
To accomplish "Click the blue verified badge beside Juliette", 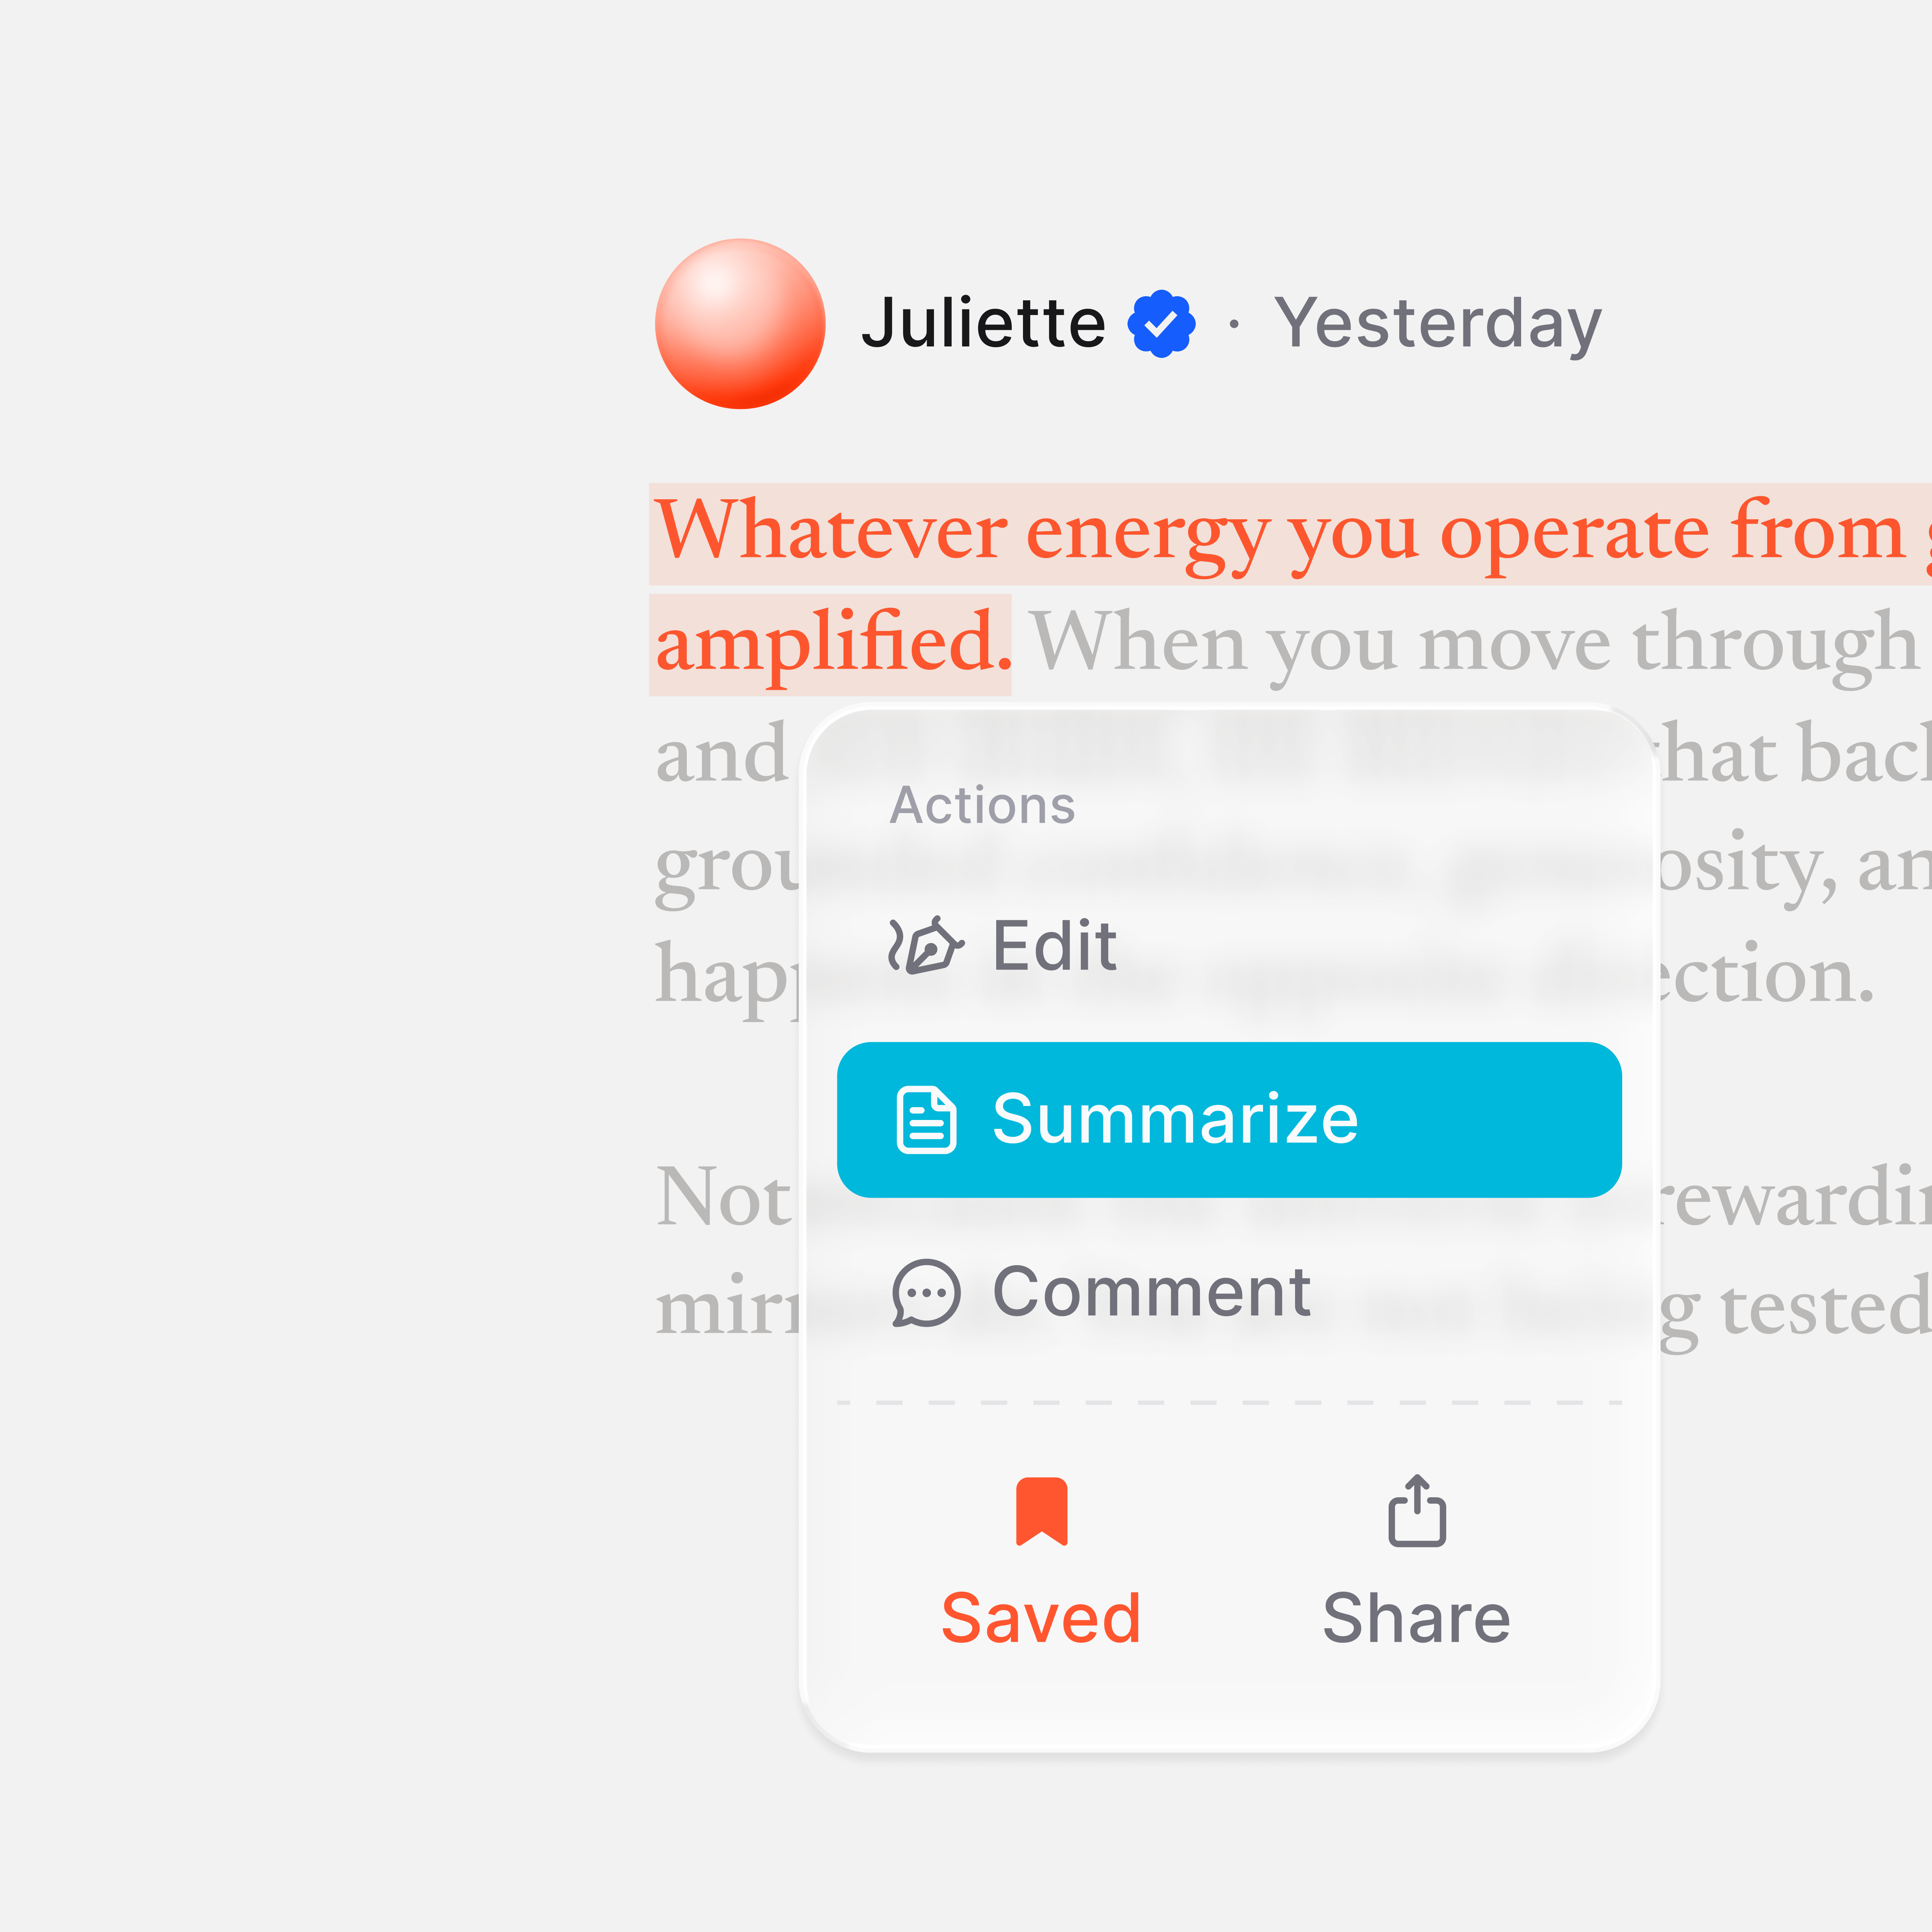I will pyautogui.click(x=1161, y=324).
